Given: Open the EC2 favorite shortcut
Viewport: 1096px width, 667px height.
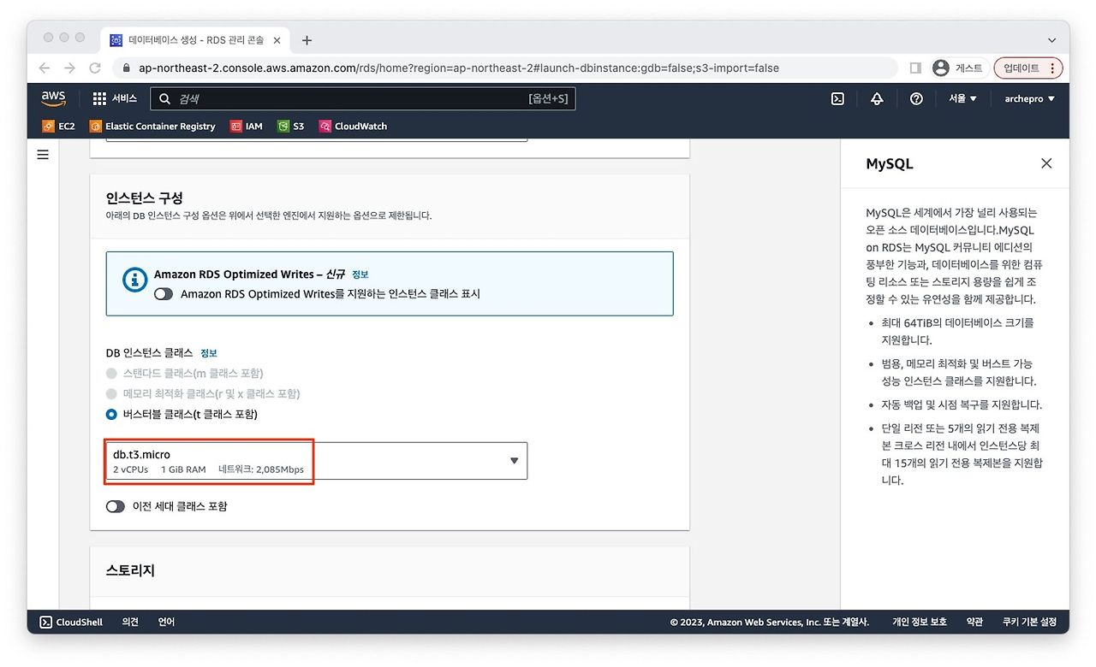Looking at the screenshot, I should point(58,127).
